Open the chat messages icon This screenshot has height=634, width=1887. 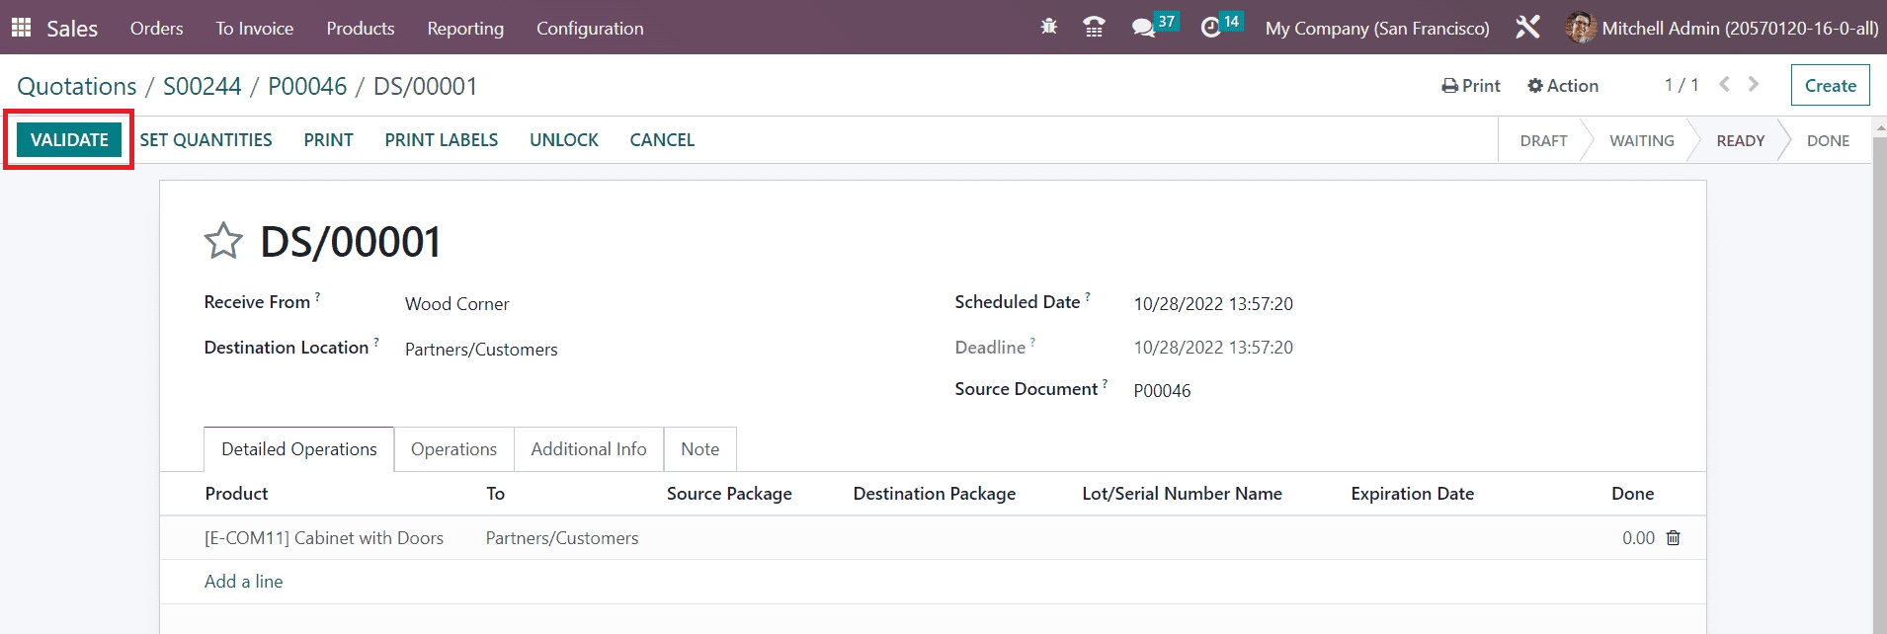pyautogui.click(x=1144, y=28)
